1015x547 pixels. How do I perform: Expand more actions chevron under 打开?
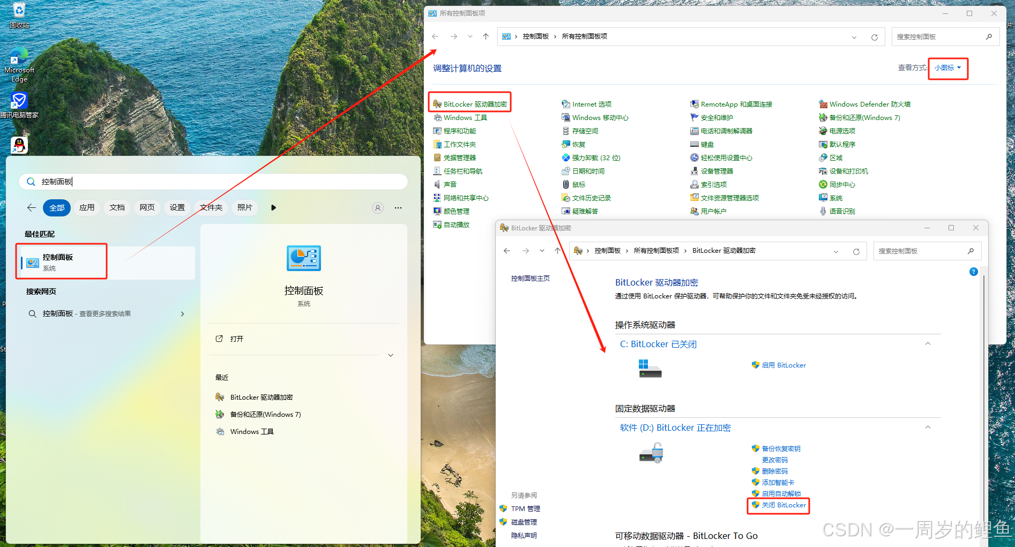(391, 355)
